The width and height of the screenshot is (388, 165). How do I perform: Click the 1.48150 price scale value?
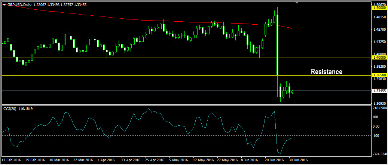click(380, 17)
